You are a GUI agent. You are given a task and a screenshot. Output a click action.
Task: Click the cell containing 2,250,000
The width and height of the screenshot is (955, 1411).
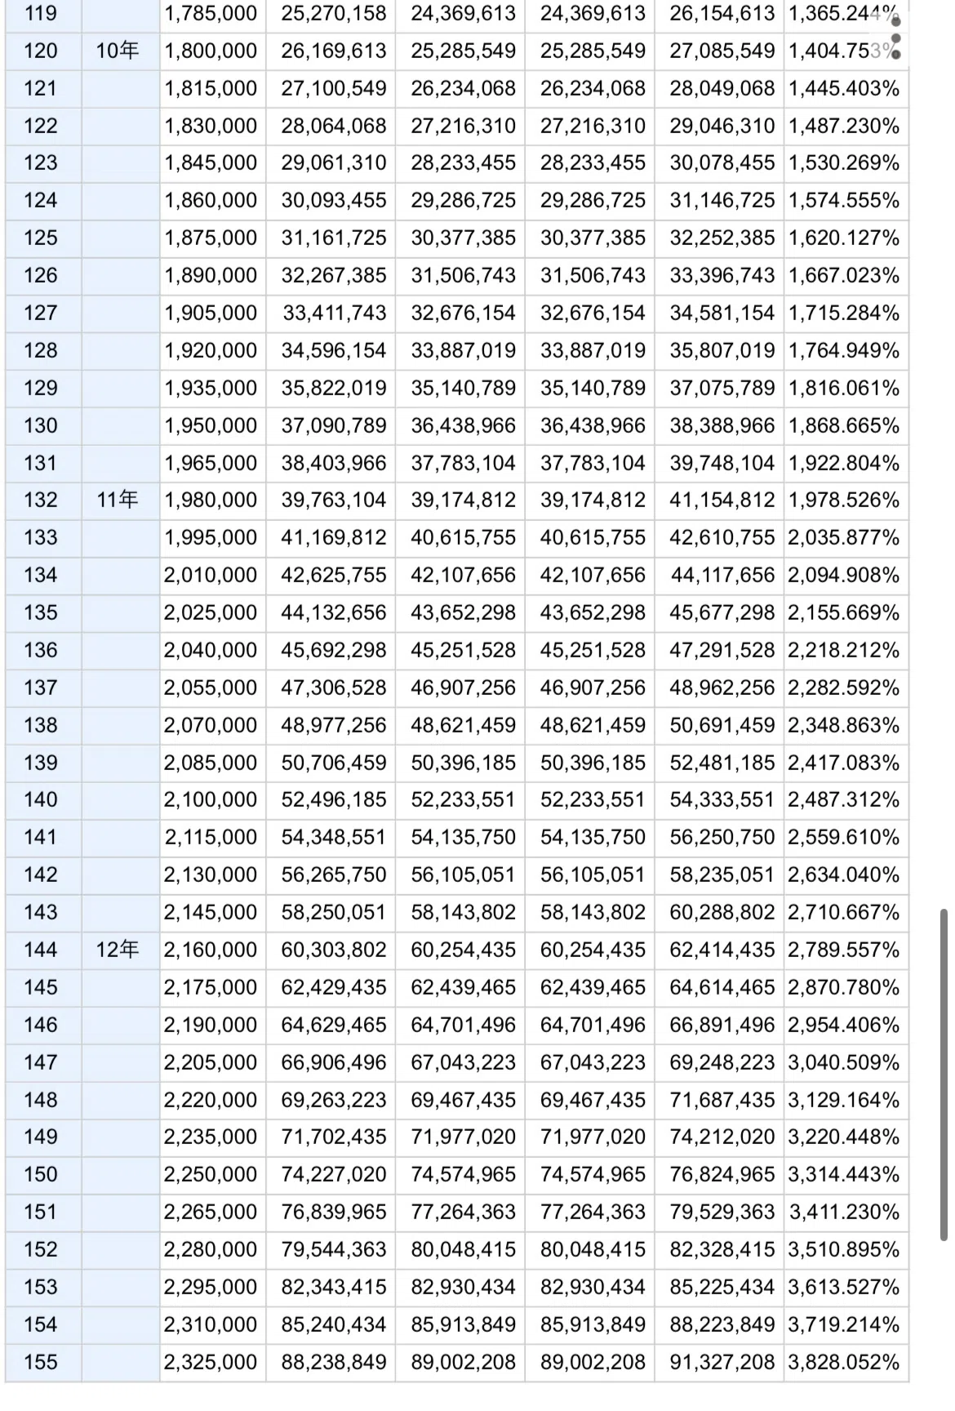click(x=212, y=1174)
